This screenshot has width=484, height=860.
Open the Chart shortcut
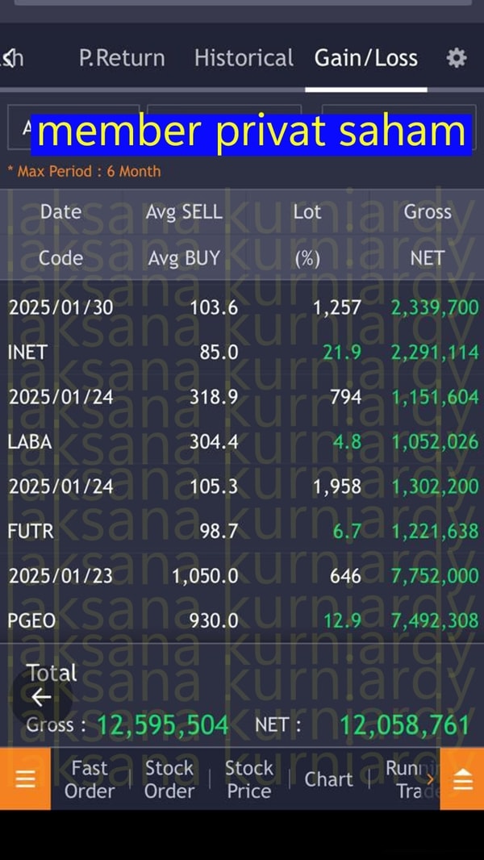pos(328,779)
